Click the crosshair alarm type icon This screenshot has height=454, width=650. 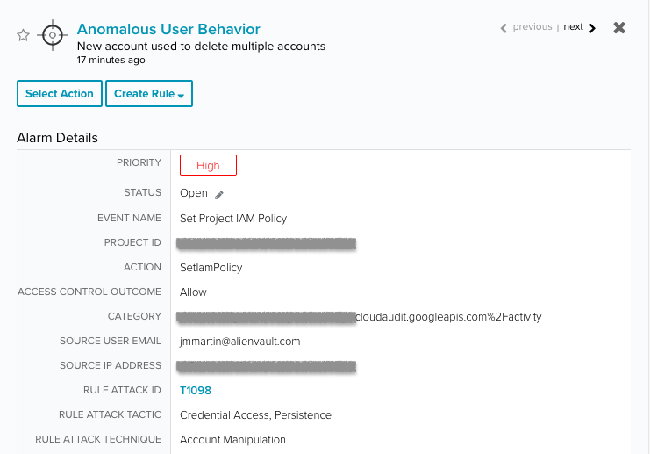[53, 35]
